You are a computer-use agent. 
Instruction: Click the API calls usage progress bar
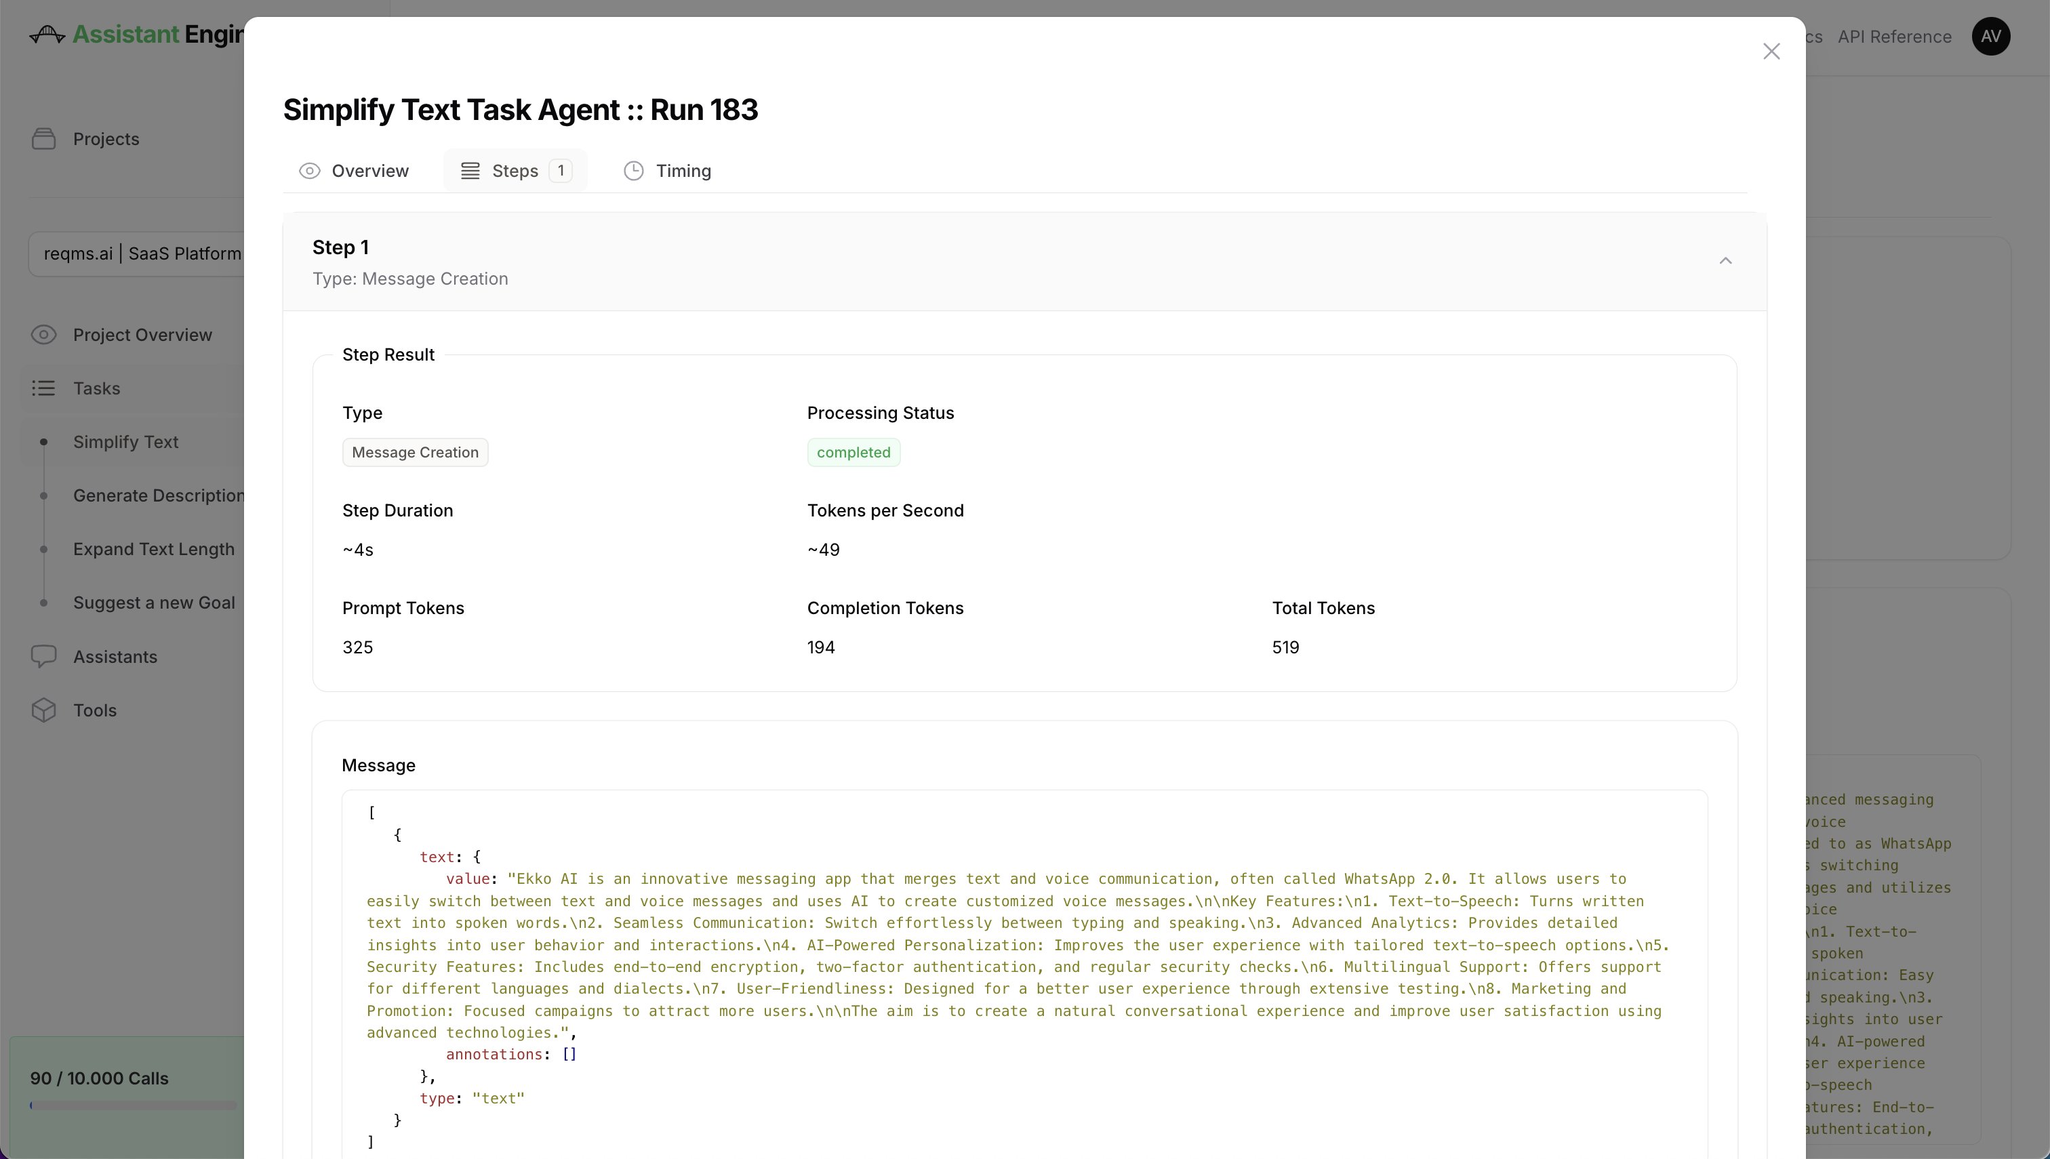tap(134, 1105)
